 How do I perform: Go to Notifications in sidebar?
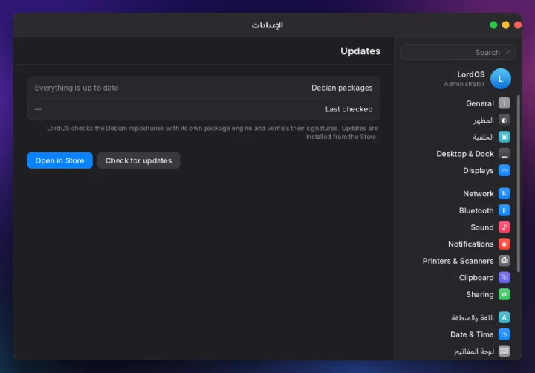tap(470, 244)
